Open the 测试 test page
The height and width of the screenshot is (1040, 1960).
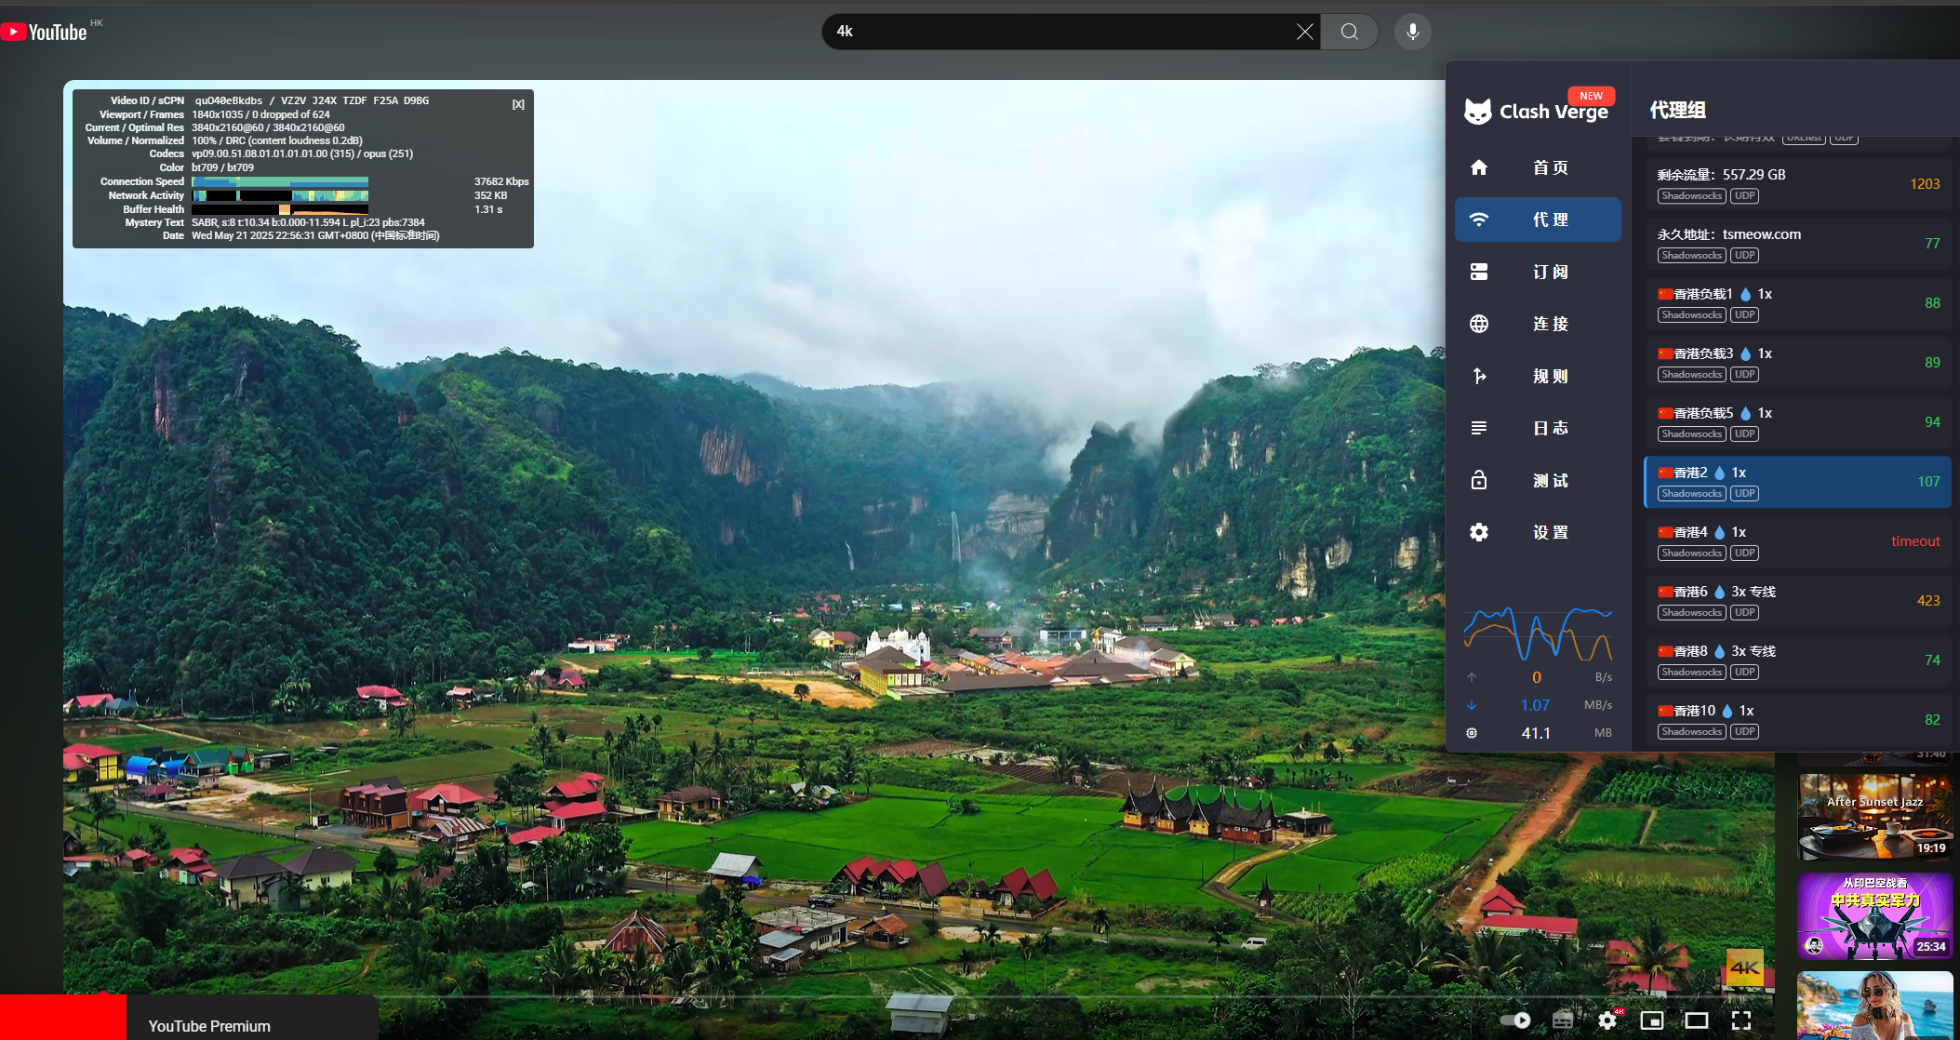pyautogui.click(x=1537, y=480)
